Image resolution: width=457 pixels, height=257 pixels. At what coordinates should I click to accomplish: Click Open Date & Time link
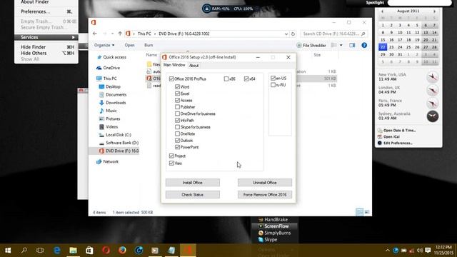[x=399, y=130]
